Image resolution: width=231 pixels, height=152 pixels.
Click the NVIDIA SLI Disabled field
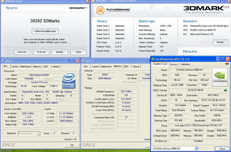[x=198, y=141]
